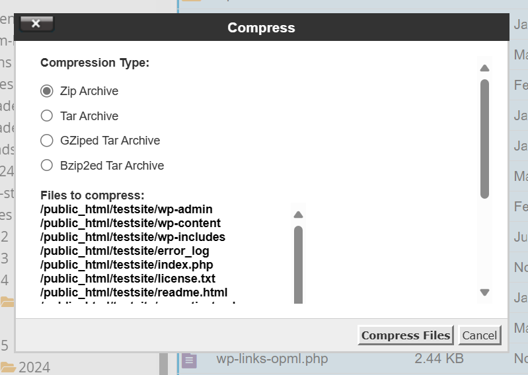Viewport: 528px width, 375px height.
Task: Open the 2024 folder in the tree
Action: [34, 367]
